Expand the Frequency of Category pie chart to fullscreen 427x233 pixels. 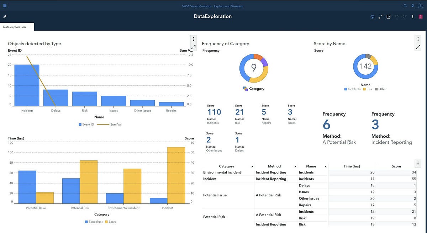(x=418, y=47)
